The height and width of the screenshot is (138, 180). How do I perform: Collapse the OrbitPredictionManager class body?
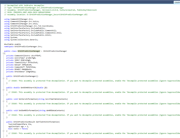(3, 53)
